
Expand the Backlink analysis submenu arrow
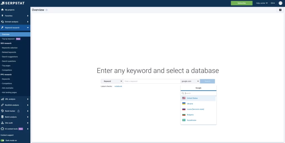point(28,105)
